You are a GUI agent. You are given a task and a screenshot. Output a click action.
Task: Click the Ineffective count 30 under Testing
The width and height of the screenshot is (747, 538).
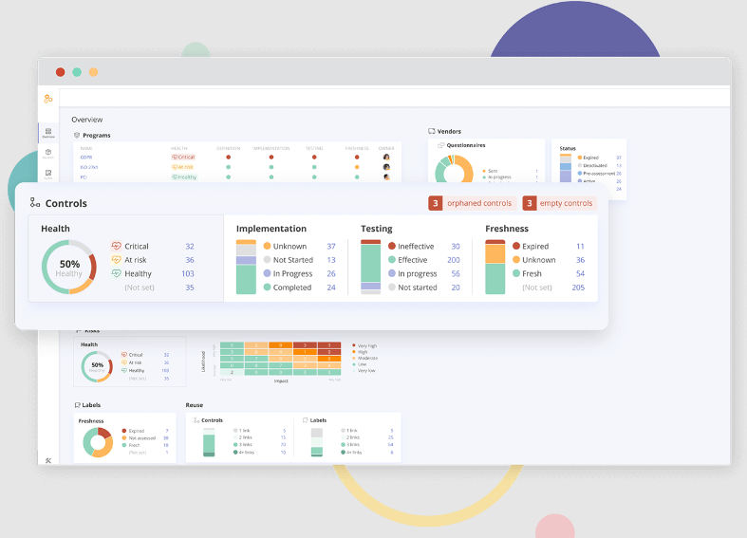pos(456,246)
